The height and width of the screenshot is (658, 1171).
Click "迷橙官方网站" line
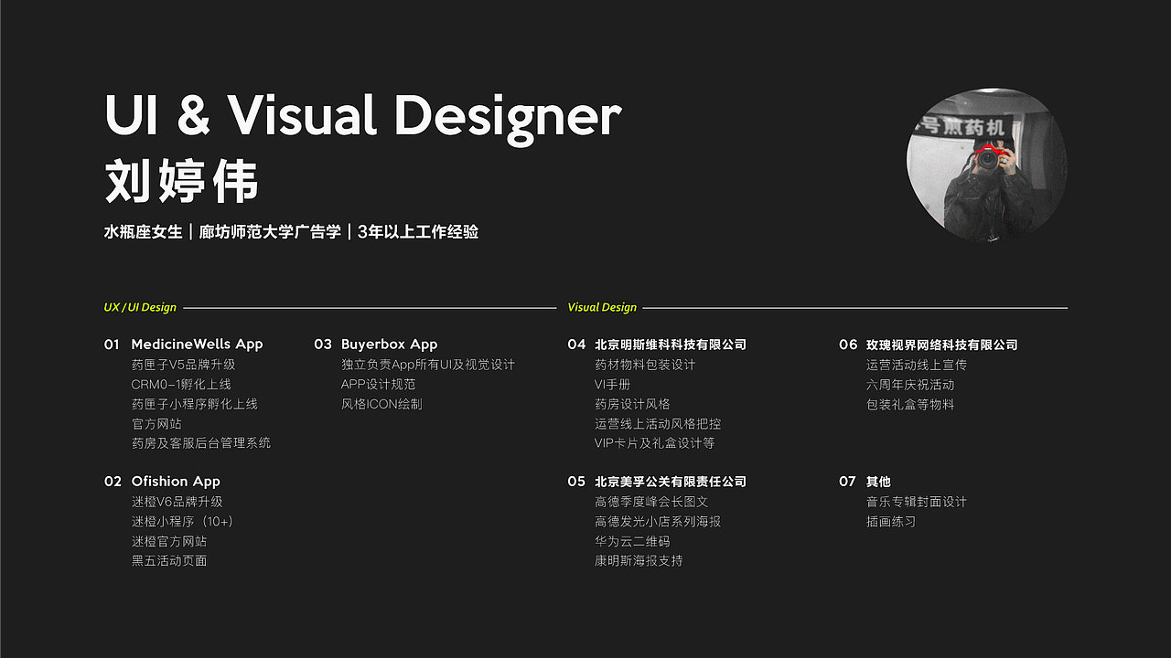pyautogui.click(x=169, y=541)
